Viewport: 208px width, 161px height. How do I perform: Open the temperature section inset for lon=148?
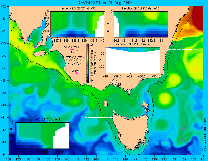133,60
